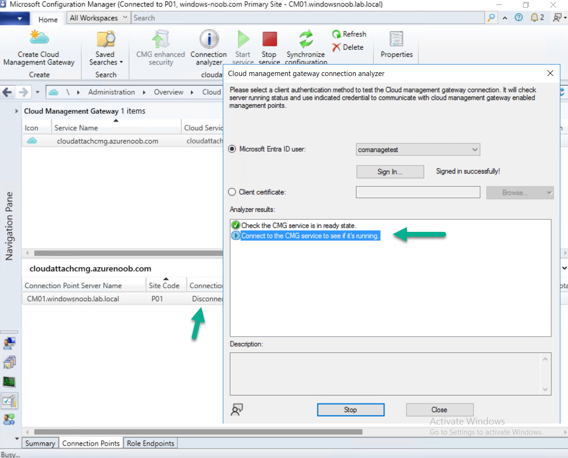Screen dimensions: 568x458
Task: Open Software Library workspace icon
Action: pos(10,362)
